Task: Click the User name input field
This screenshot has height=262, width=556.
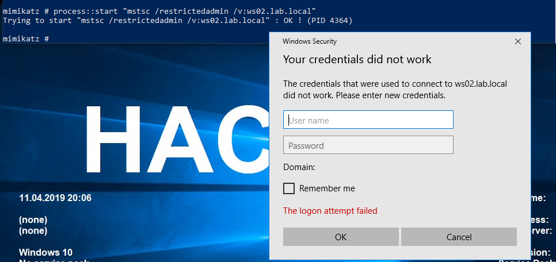Action: pos(368,120)
